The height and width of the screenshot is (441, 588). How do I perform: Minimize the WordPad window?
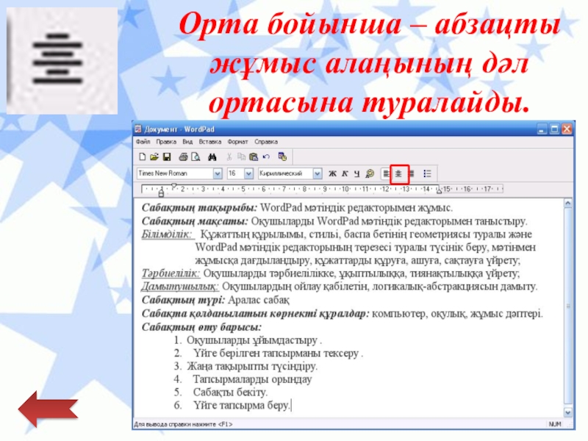click(542, 129)
